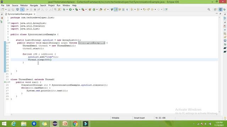This screenshot has height=127, width=227.
Task: Open the New file dropdown arrow
Action: tap(6, 10)
